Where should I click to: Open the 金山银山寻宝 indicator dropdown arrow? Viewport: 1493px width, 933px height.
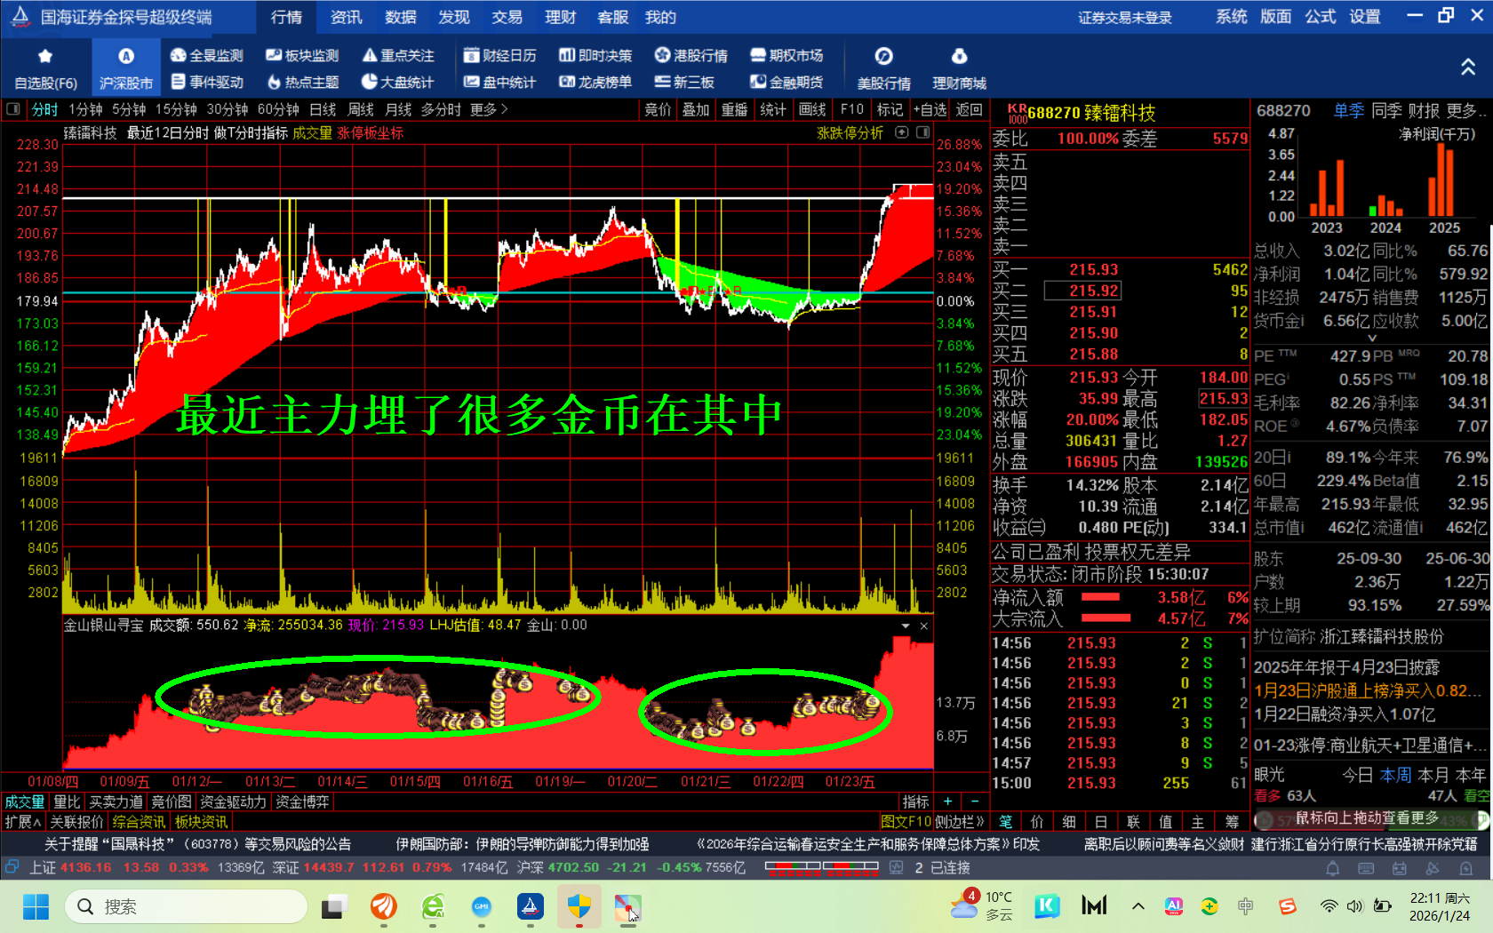pos(906,626)
